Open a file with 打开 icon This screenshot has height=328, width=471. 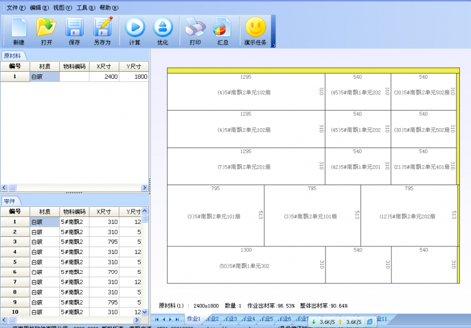pyautogui.click(x=47, y=31)
